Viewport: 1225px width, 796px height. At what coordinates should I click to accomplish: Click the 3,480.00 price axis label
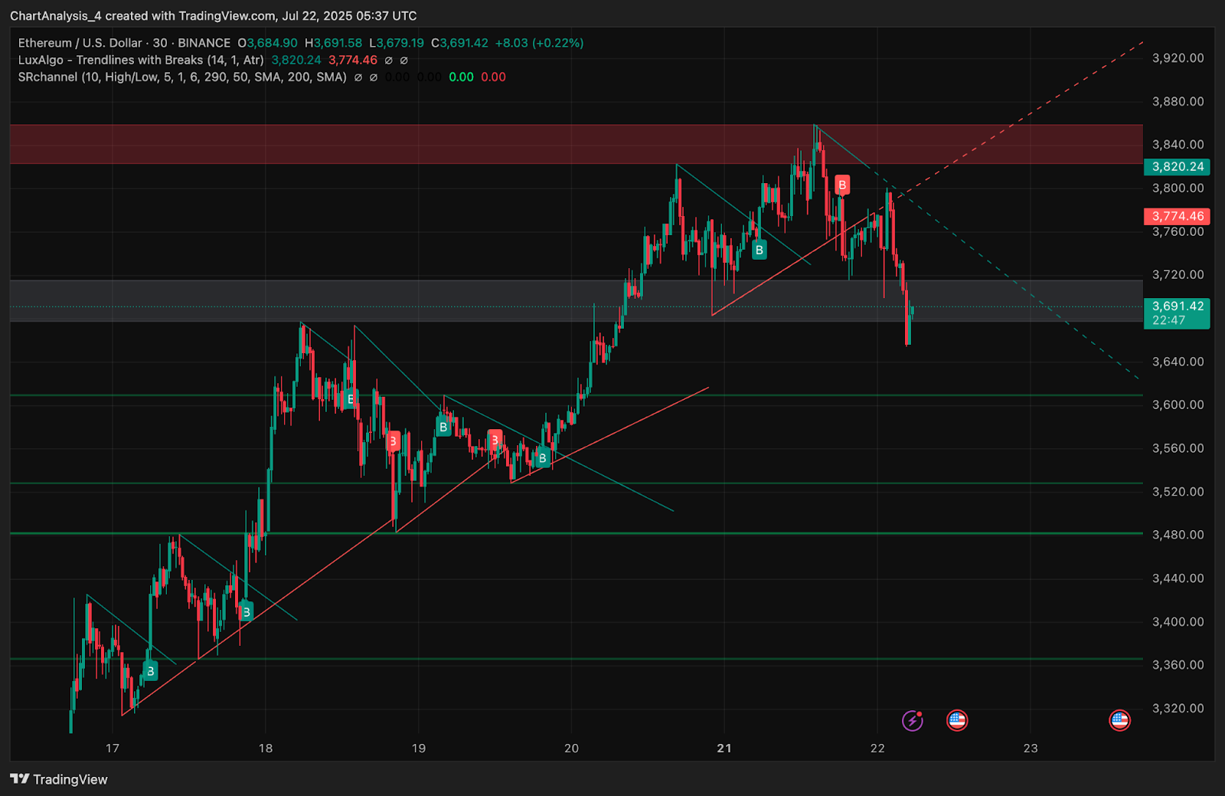click(x=1178, y=535)
